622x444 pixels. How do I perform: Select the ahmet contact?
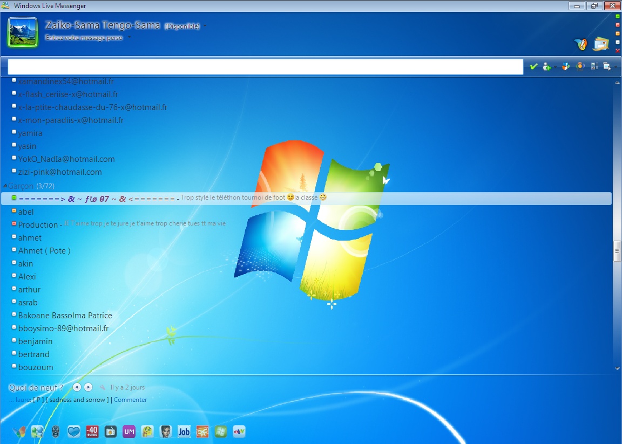(30, 238)
